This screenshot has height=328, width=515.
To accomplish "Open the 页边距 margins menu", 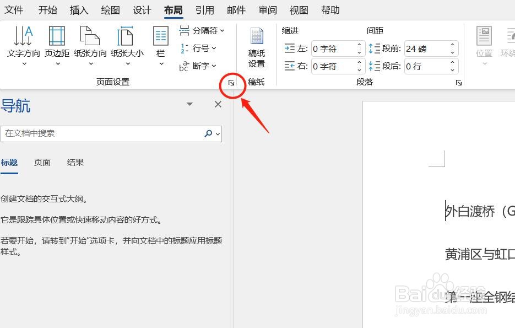I will pos(57,45).
